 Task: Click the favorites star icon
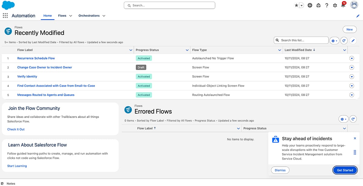297,5
